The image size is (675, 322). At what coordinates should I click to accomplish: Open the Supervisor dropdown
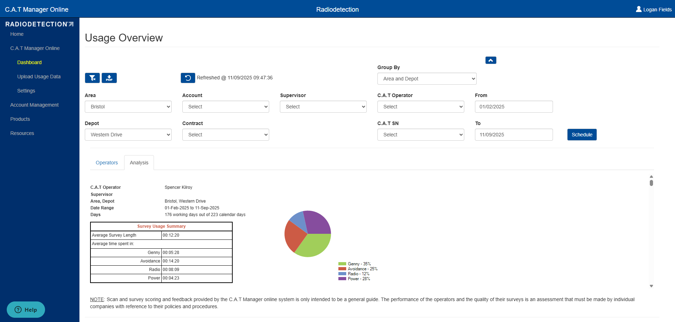pyautogui.click(x=323, y=107)
